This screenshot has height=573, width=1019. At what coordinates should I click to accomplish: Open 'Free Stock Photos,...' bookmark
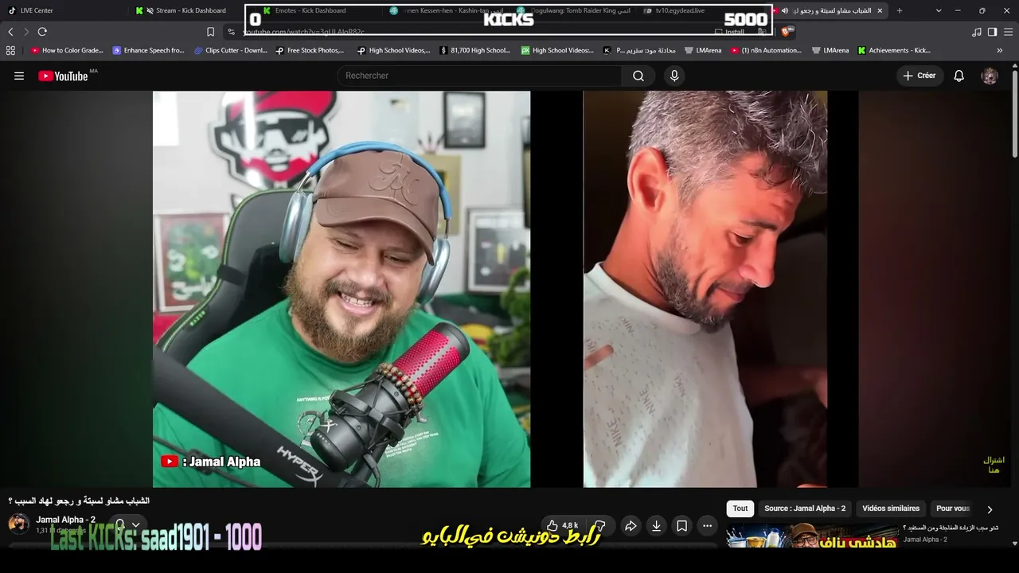pyautogui.click(x=310, y=50)
